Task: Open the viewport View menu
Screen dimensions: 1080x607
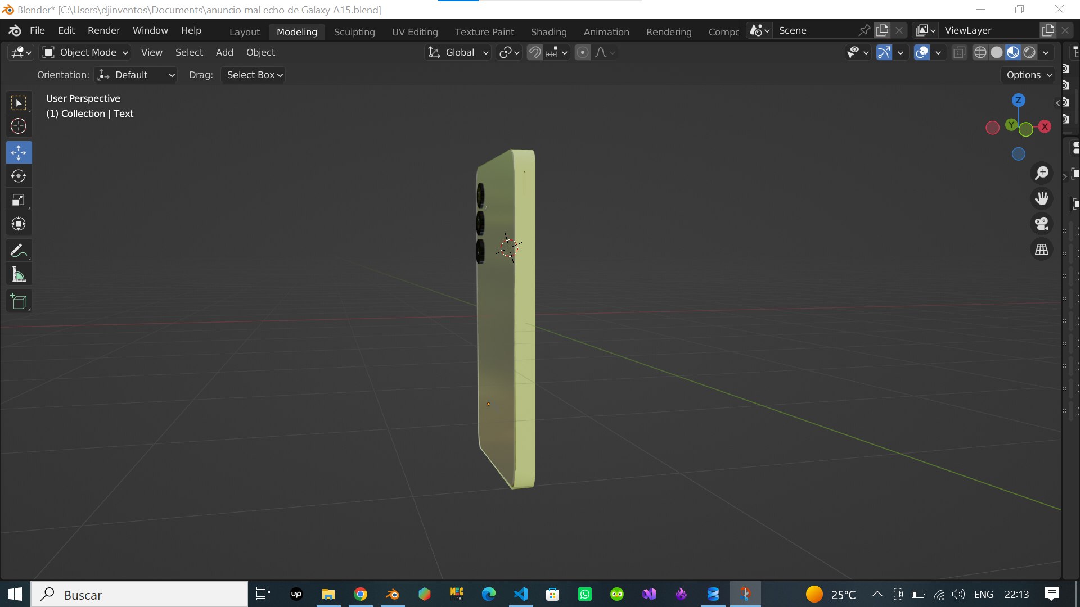Action: [151, 52]
